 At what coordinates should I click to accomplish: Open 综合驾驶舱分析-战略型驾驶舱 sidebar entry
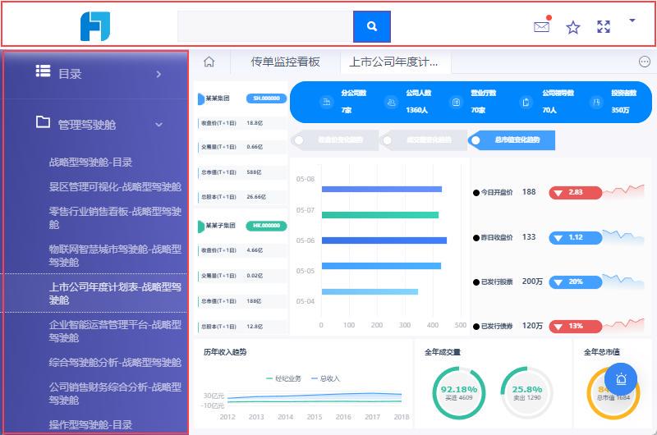pos(115,363)
